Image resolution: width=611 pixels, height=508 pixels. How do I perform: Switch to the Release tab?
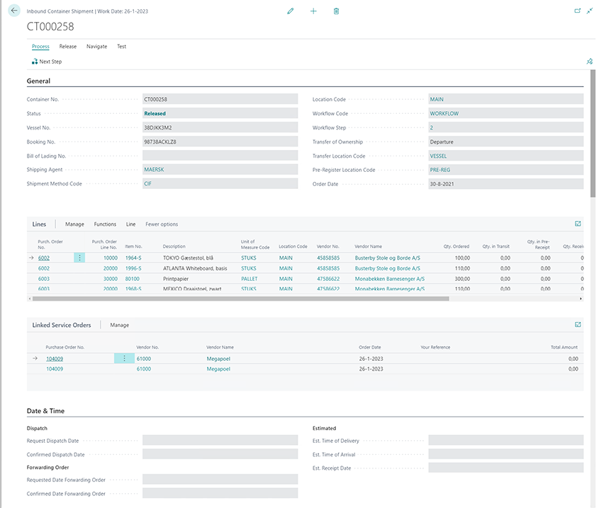[67, 46]
